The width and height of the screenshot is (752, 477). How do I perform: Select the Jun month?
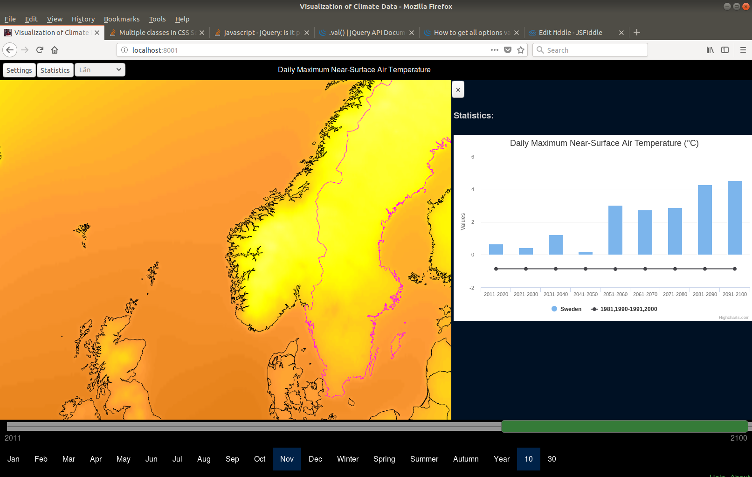point(152,459)
